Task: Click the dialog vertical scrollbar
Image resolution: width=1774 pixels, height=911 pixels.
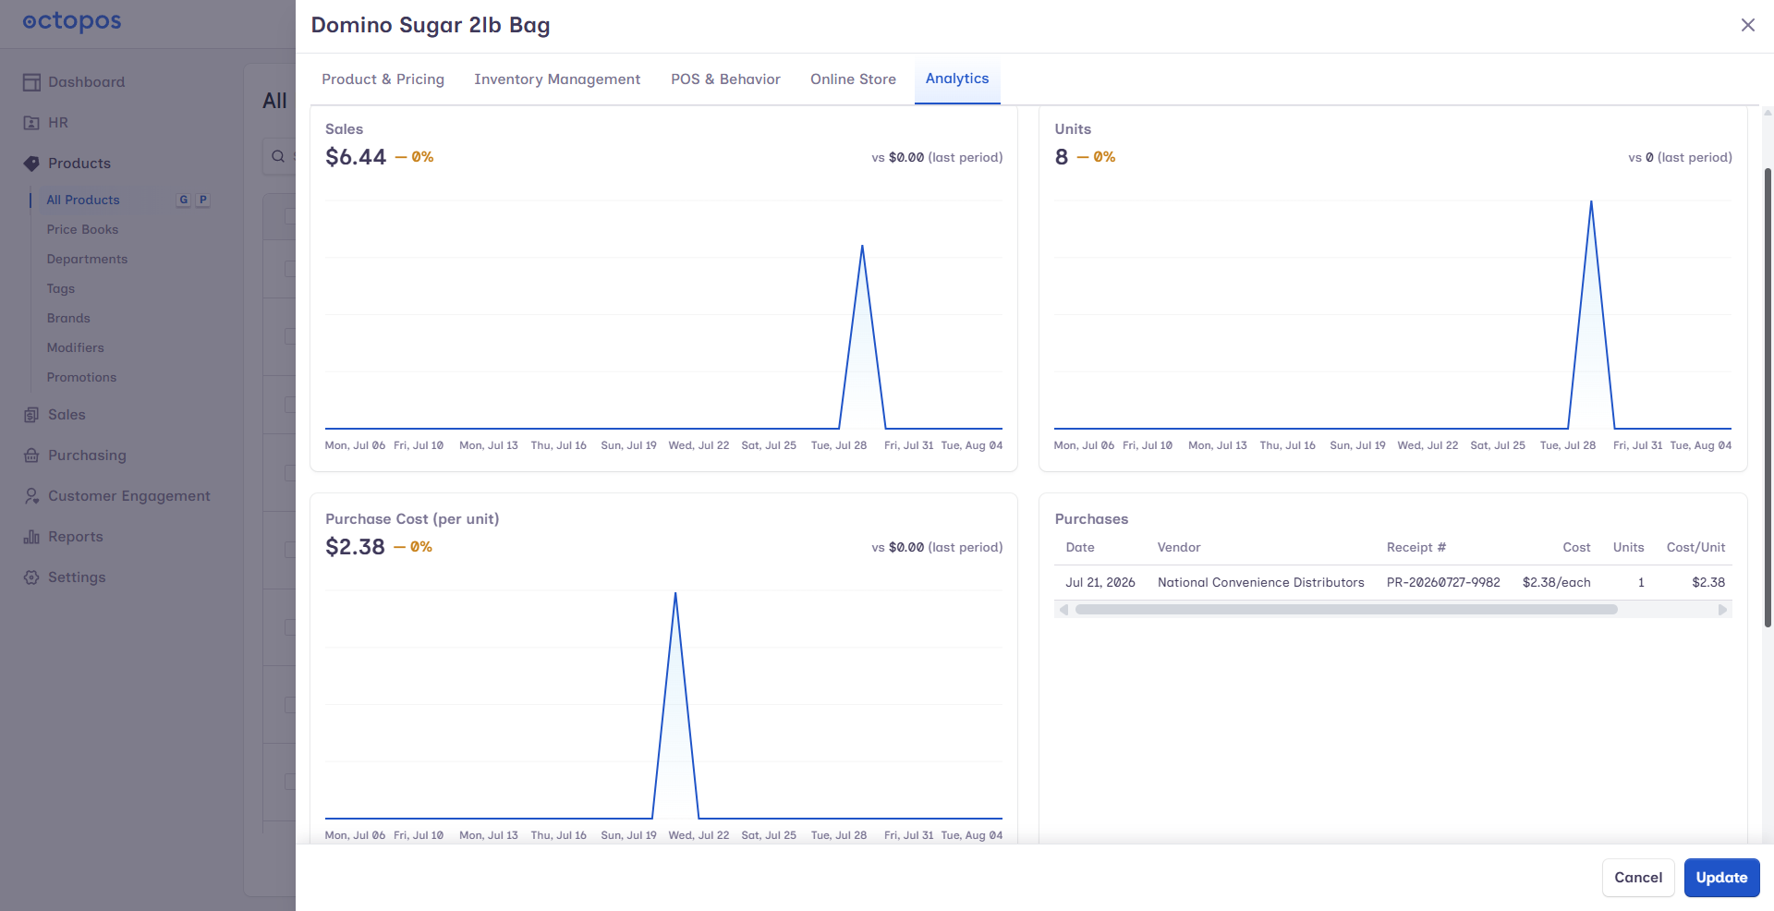Action: [1768, 397]
